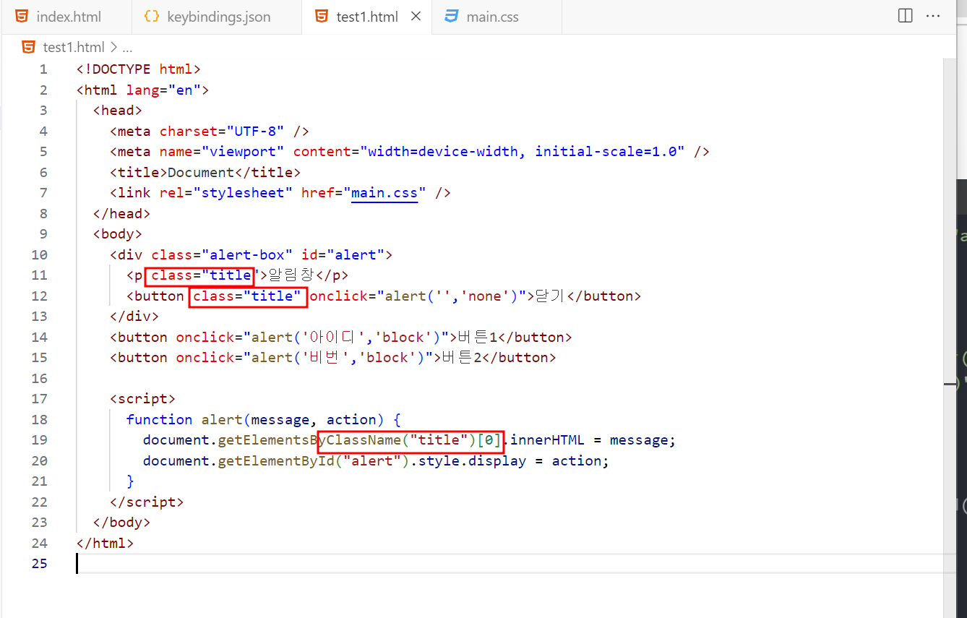Open the main.css link on line 7

click(x=384, y=193)
